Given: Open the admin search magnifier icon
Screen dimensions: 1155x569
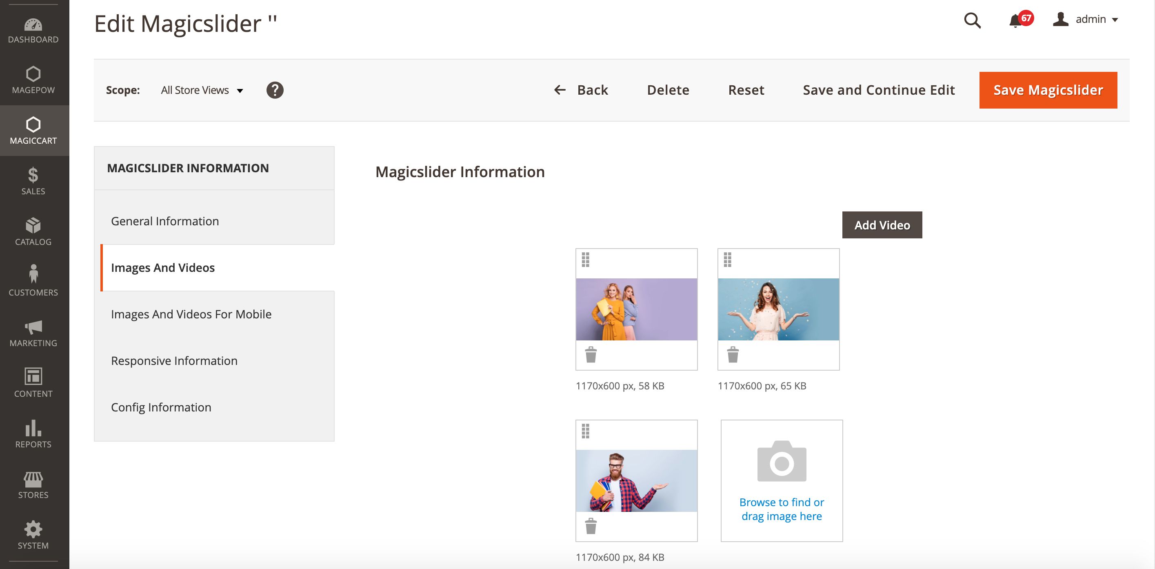Looking at the screenshot, I should point(972,20).
